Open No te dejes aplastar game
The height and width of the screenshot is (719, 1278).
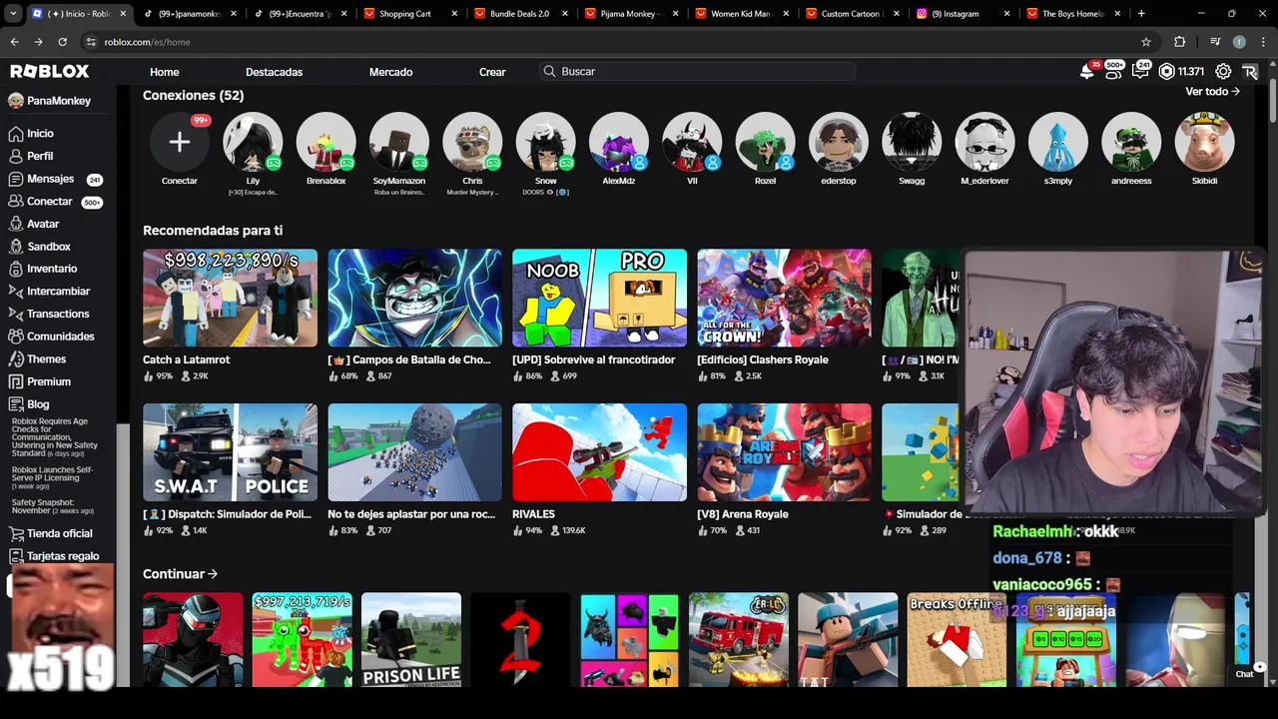[414, 452]
